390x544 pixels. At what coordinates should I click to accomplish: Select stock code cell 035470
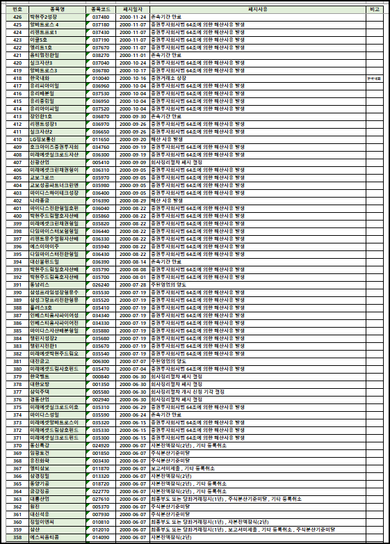tap(101, 369)
